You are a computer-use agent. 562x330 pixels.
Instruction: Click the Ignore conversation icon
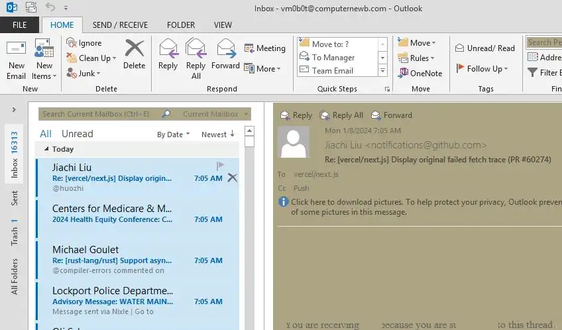tap(72, 43)
